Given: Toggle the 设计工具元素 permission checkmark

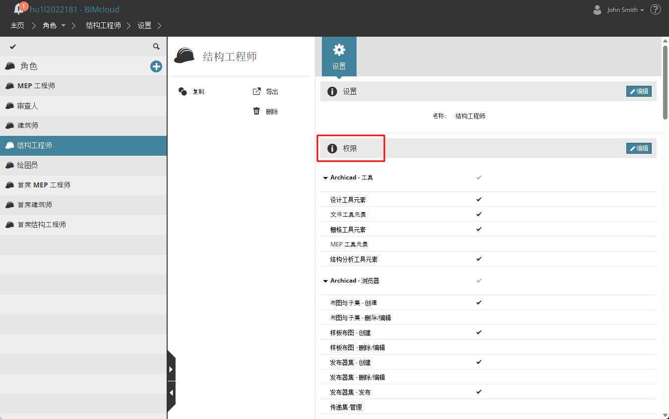Looking at the screenshot, I should tap(479, 199).
